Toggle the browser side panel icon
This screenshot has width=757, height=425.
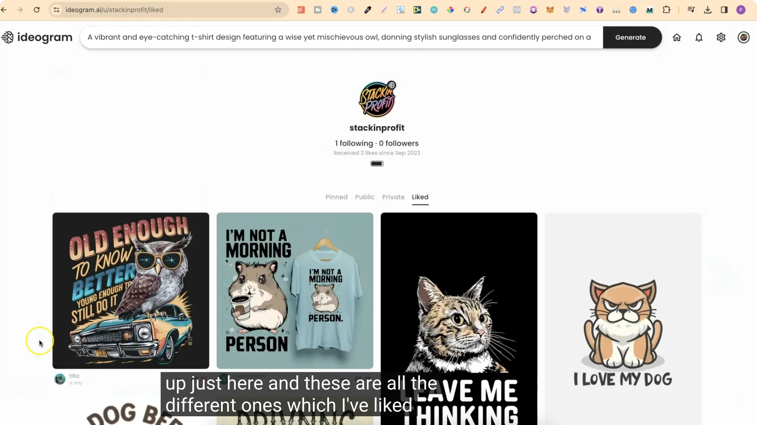[x=724, y=10]
